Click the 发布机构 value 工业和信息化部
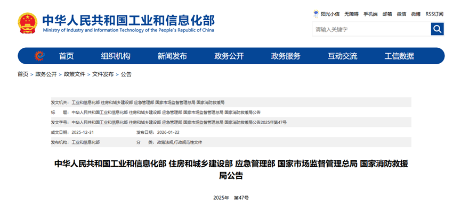The width and height of the screenshot is (453, 206). (85, 142)
